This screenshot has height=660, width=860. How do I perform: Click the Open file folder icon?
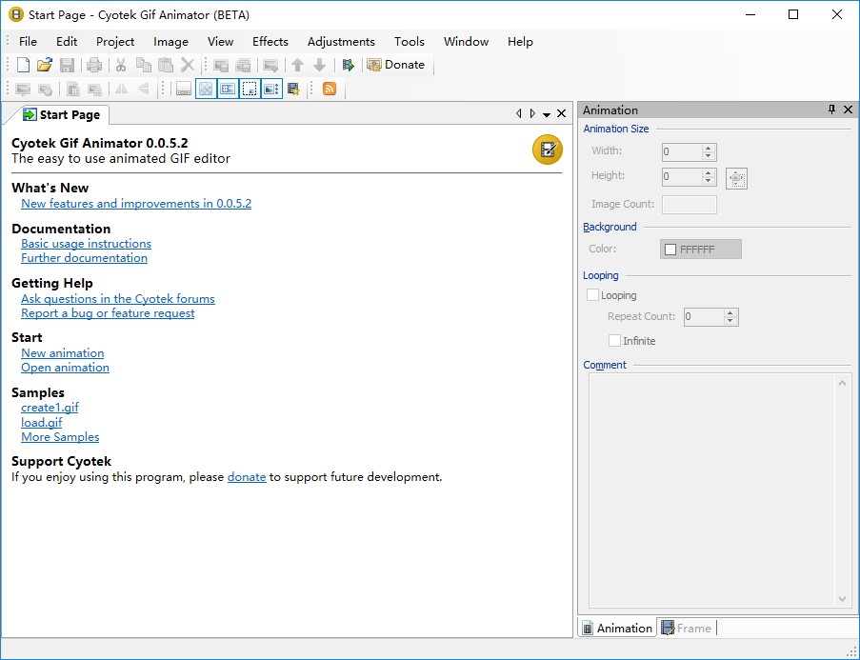(45, 65)
